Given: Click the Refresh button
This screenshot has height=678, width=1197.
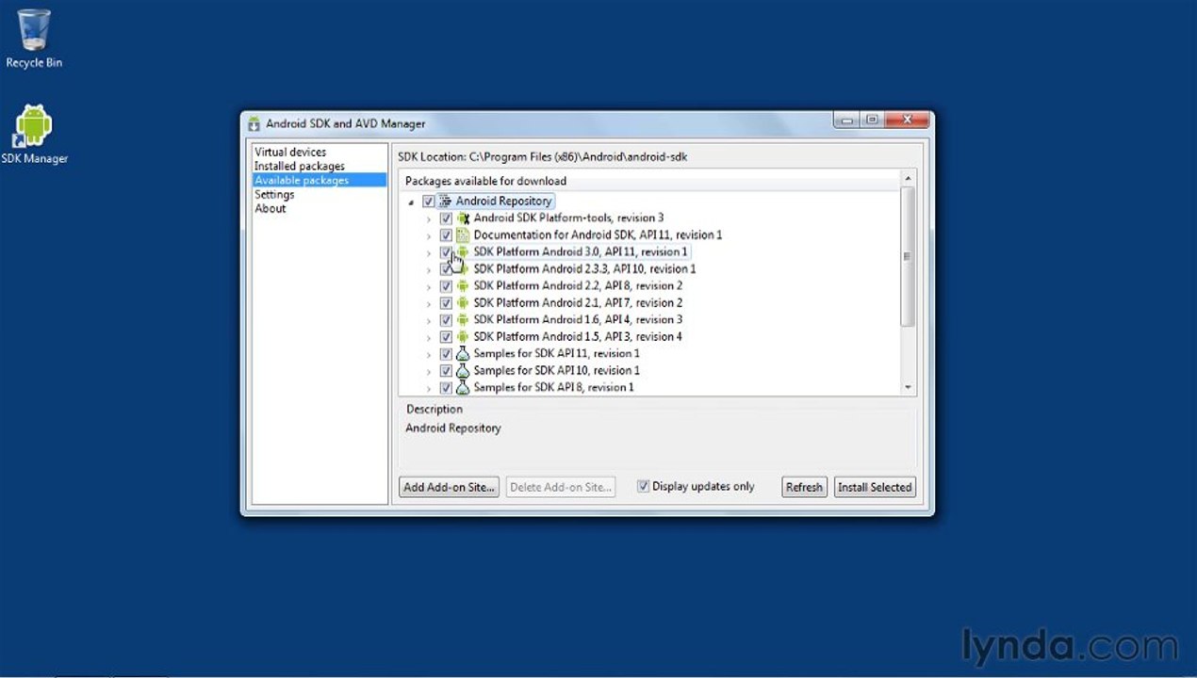Looking at the screenshot, I should (x=804, y=487).
